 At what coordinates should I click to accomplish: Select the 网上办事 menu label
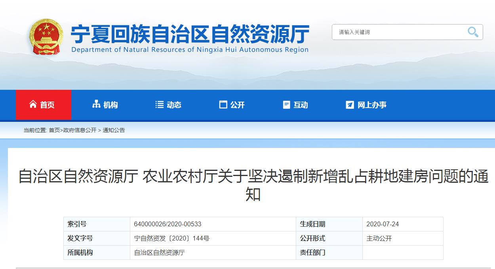coord(372,105)
